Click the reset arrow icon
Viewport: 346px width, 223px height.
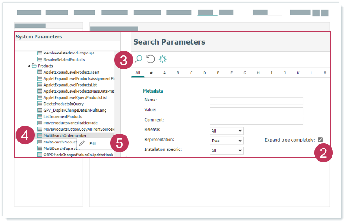tap(150, 59)
